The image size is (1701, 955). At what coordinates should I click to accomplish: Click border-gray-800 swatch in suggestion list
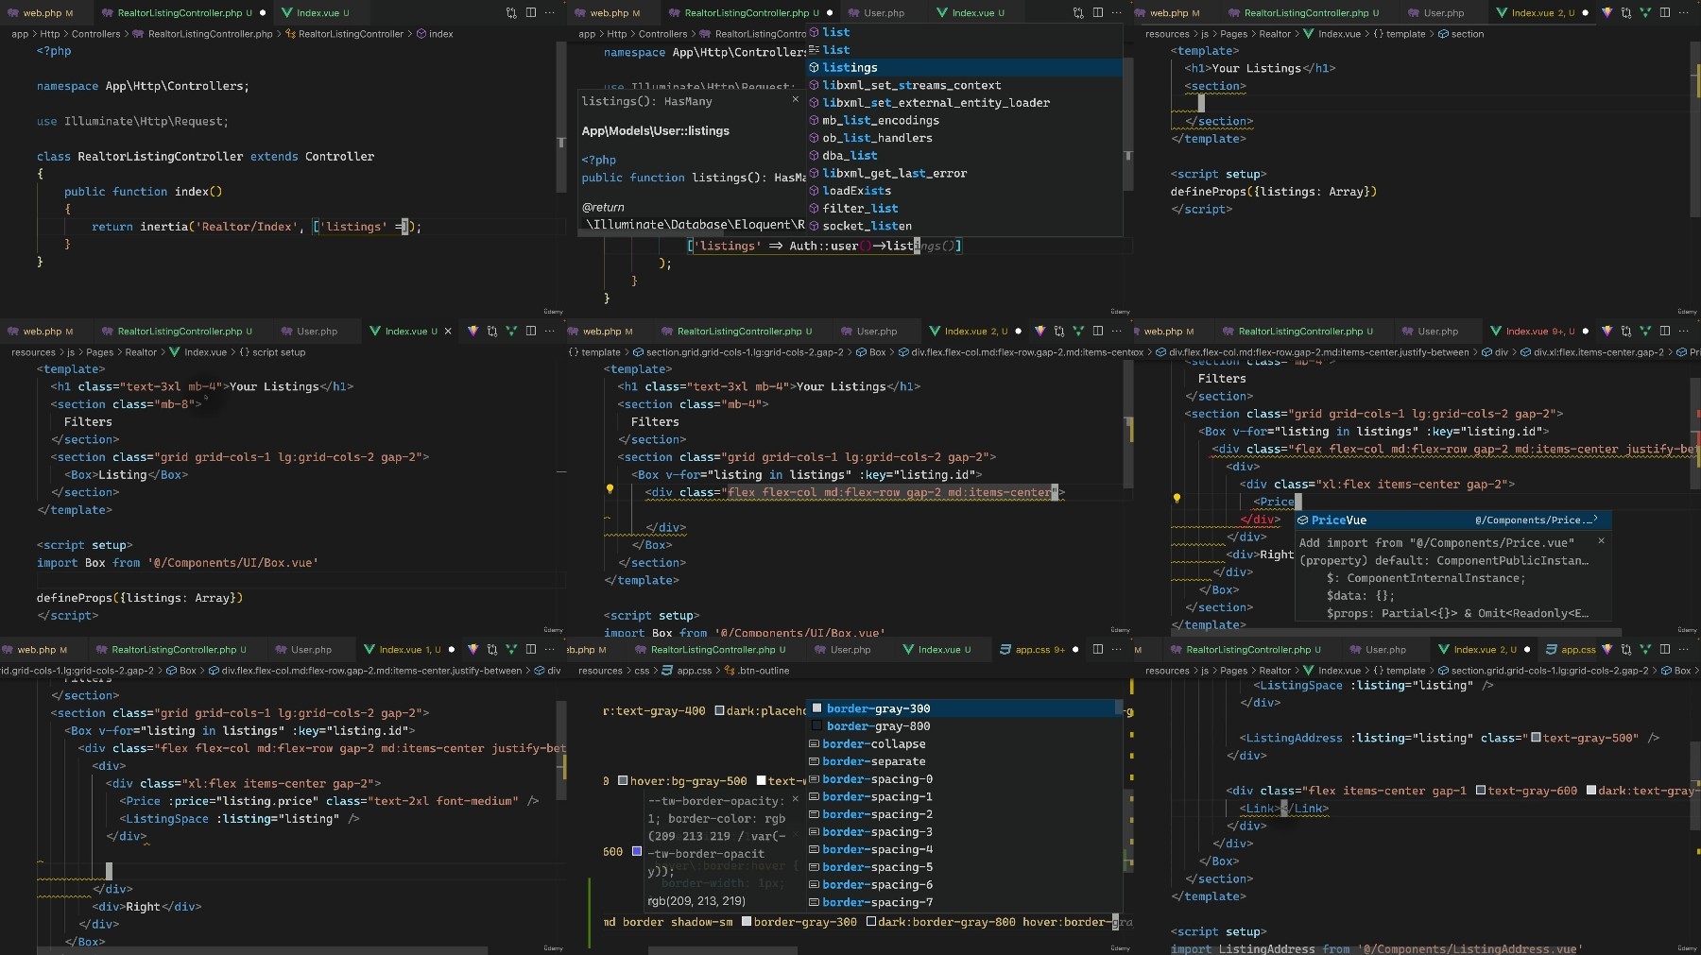click(816, 726)
